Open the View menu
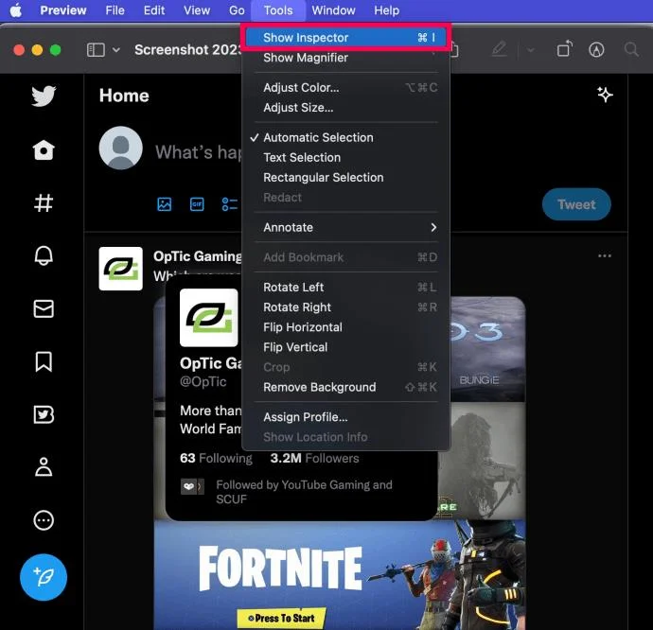Screen dimensions: 653x630 click(x=197, y=10)
